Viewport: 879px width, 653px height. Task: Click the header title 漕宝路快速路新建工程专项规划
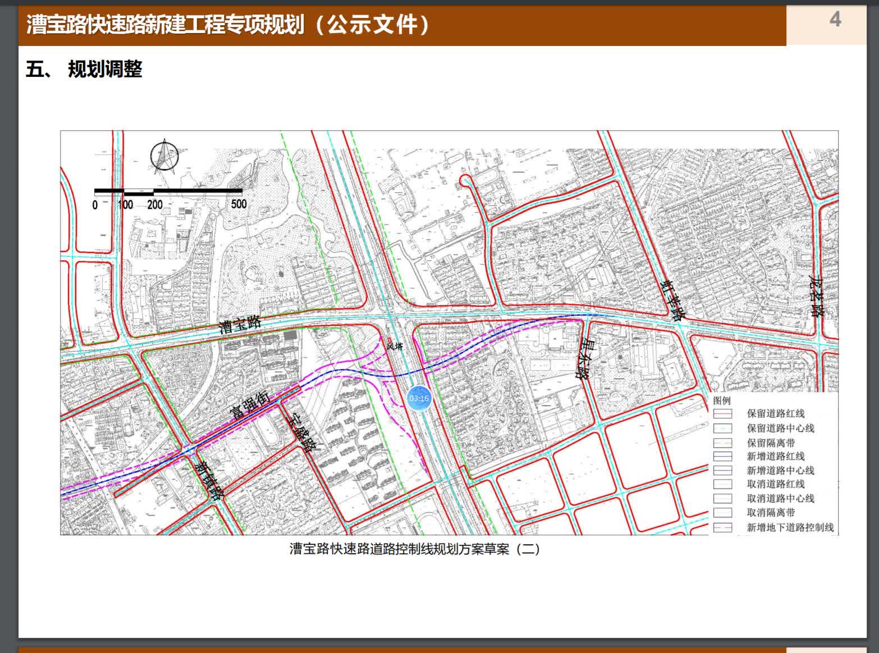[165, 25]
